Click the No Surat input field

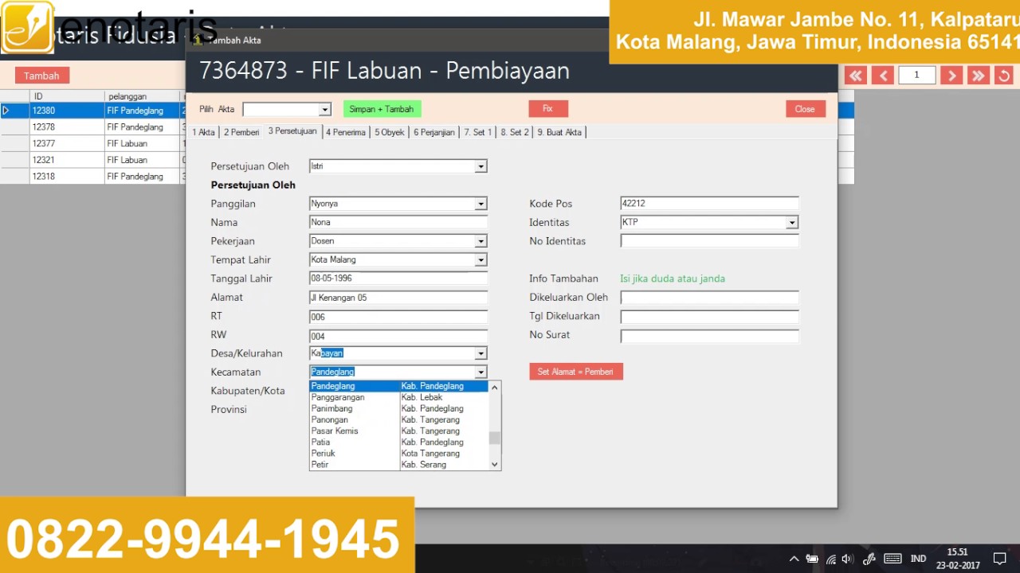pos(709,335)
